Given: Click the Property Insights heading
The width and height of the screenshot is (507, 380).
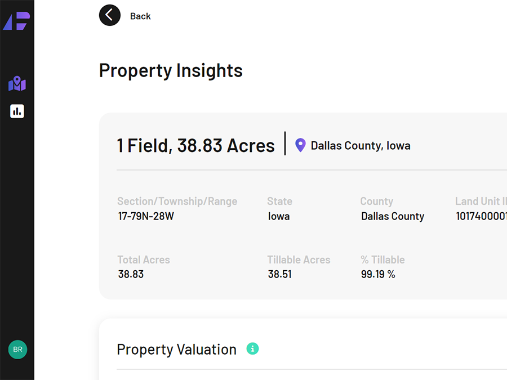Looking at the screenshot, I should (x=171, y=71).
